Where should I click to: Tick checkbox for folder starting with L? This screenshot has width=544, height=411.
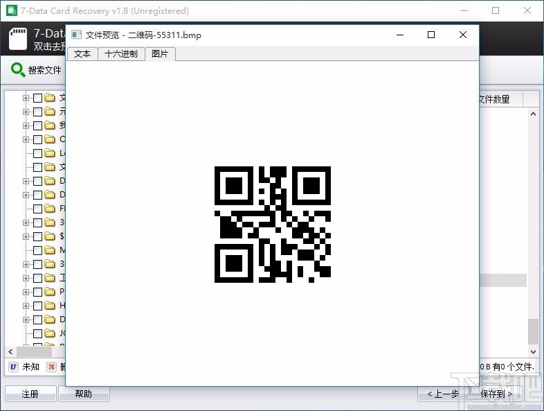pyautogui.click(x=37, y=154)
